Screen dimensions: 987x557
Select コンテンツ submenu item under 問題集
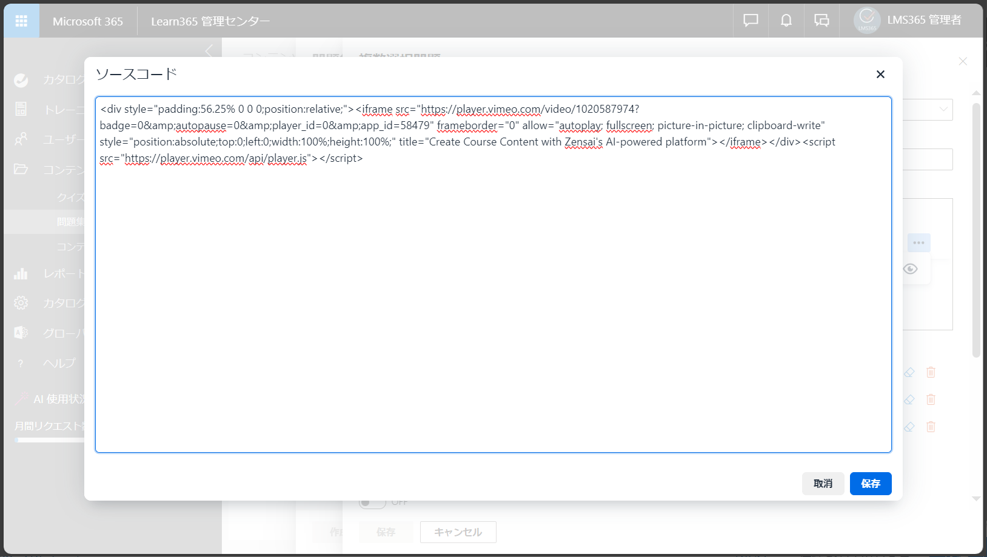pyautogui.click(x=71, y=247)
